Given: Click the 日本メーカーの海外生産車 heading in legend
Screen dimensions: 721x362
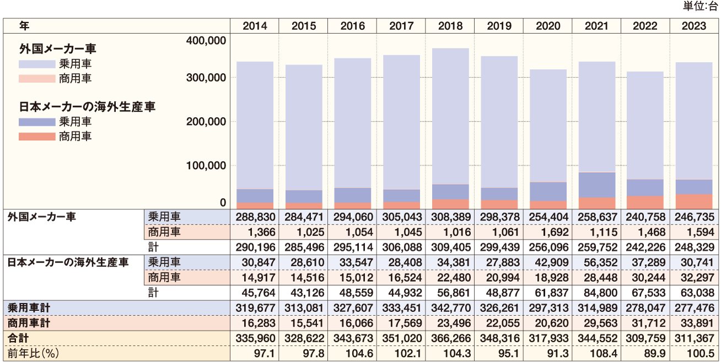Looking at the screenshot, I should click(87, 107).
